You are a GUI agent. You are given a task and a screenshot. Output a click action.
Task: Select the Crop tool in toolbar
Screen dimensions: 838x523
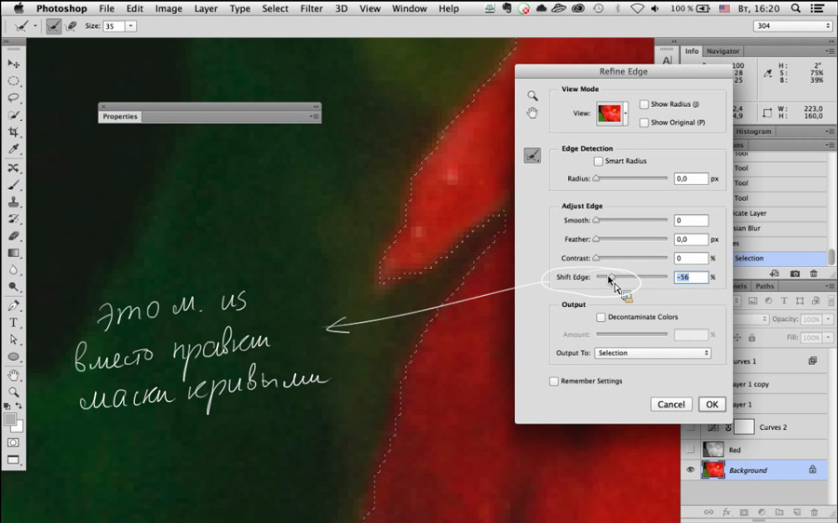pos(13,131)
